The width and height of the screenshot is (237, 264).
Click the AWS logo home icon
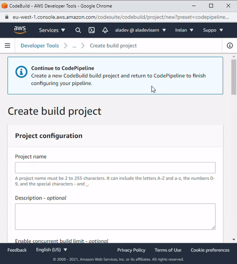tap(20, 30)
